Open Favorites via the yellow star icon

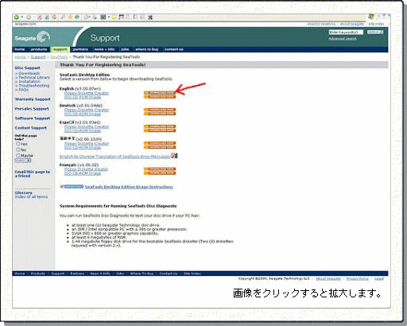[70, 17]
